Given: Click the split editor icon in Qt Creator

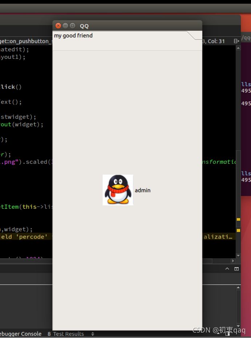Looking at the screenshot, I should [x=236, y=41].
